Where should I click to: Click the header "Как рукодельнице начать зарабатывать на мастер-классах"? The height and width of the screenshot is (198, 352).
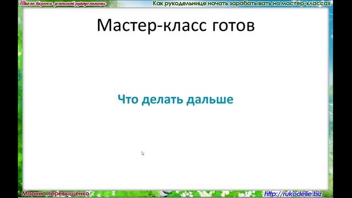pyautogui.click(x=242, y=4)
